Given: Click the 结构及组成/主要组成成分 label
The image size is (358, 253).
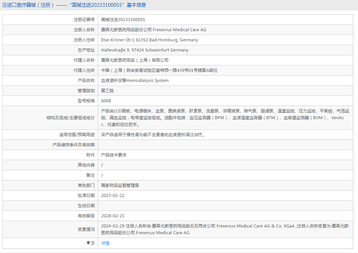Looking at the screenshot, I should pos(71,118).
